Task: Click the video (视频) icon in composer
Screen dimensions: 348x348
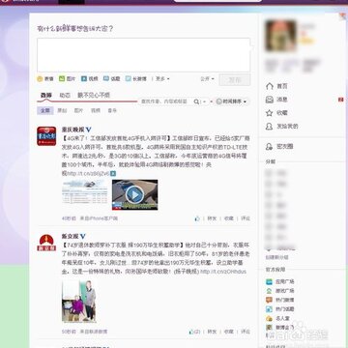Action: [x=84, y=78]
